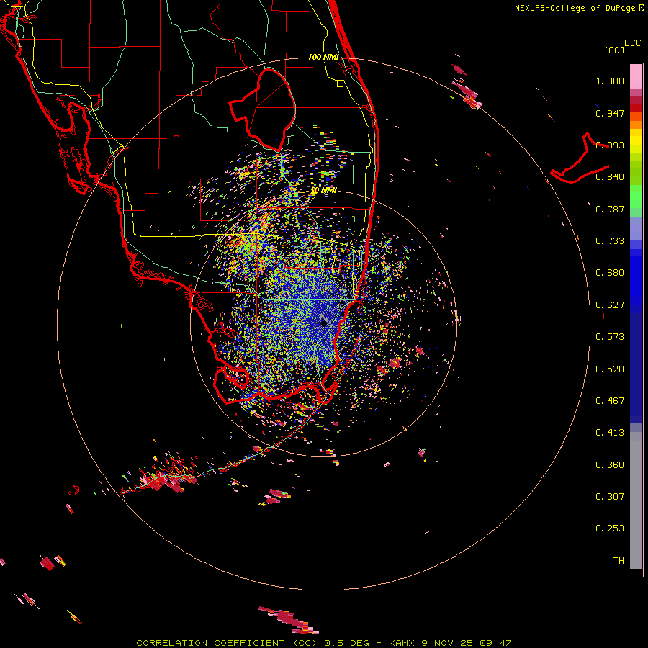Click the Correlation Coefficient KAMX caption

click(x=323, y=643)
